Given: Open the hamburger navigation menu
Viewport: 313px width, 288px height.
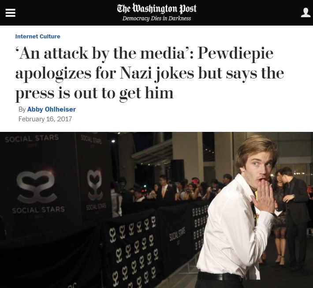Looking at the screenshot, I should click(x=11, y=13).
